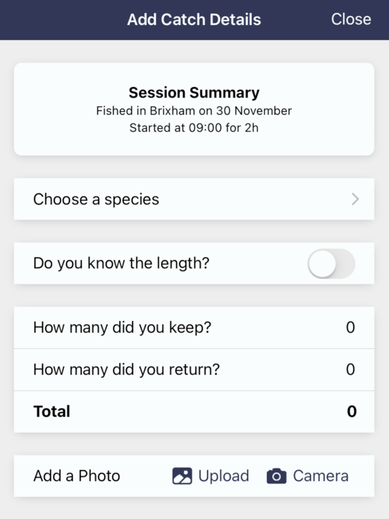This screenshot has width=389, height=519.
Task: Tap the Upload picture icon
Action: pos(182,476)
